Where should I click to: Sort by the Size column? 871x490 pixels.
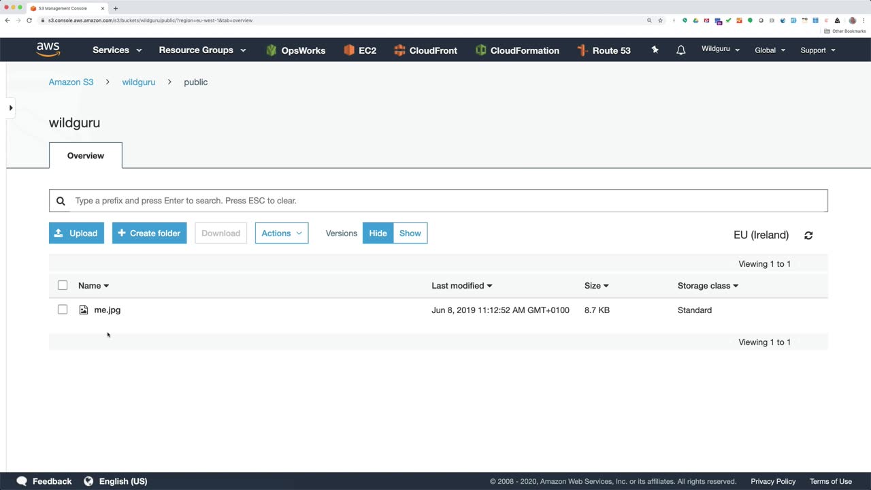click(x=597, y=286)
